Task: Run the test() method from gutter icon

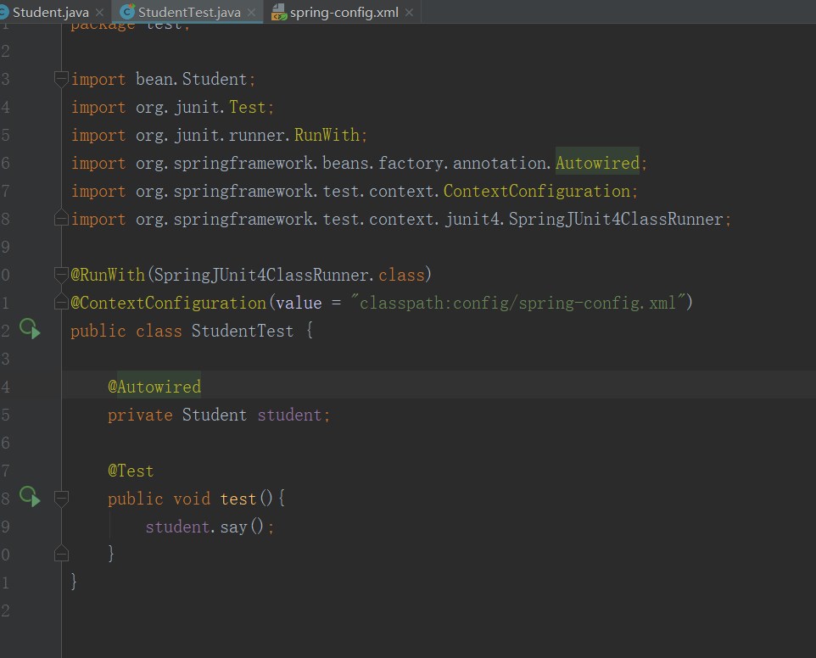Action: 30,497
